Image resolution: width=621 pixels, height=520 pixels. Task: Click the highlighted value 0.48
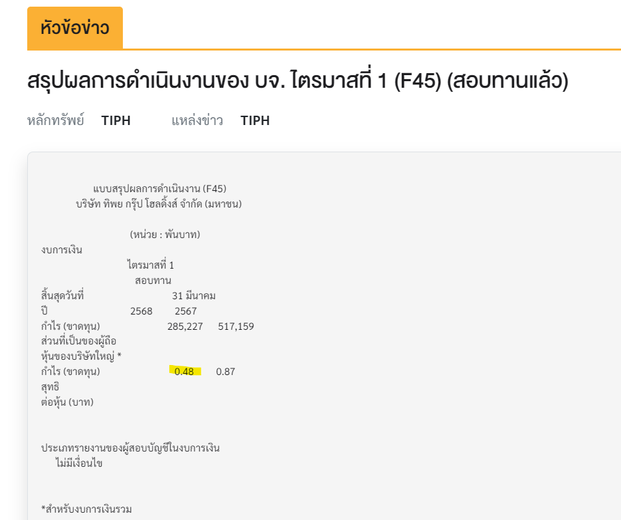tap(184, 372)
